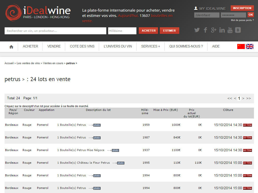Open the blog B icon
258x193 pixels.
(238, 30)
